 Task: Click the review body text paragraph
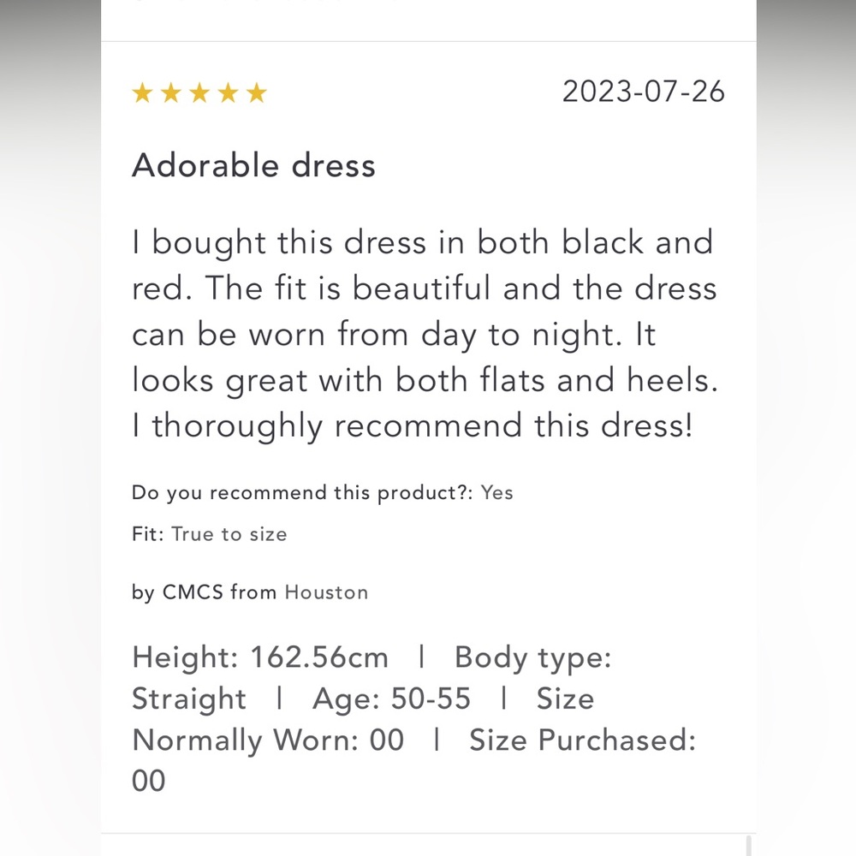coord(425,334)
